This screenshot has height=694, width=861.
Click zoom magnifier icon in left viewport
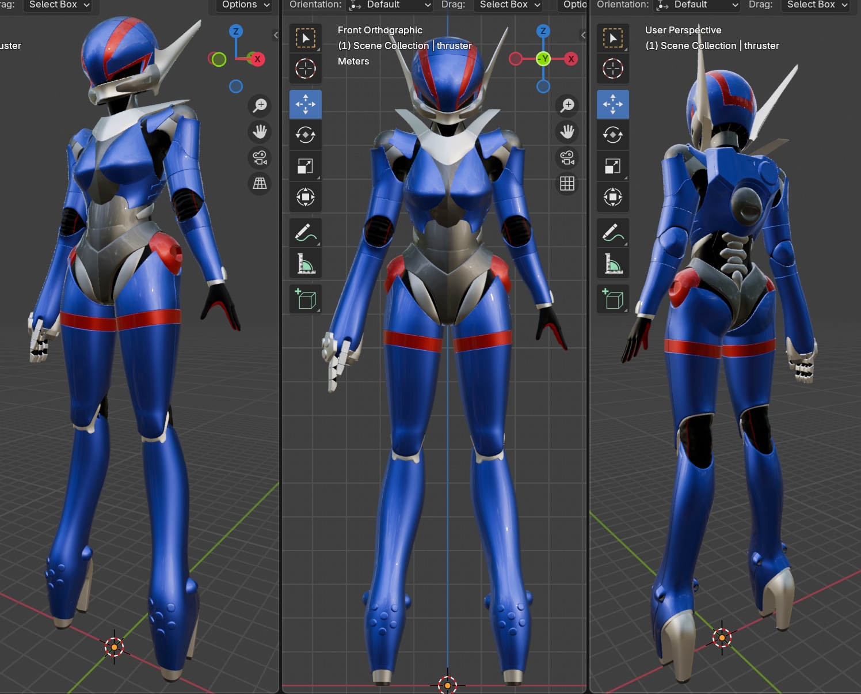pyautogui.click(x=260, y=105)
